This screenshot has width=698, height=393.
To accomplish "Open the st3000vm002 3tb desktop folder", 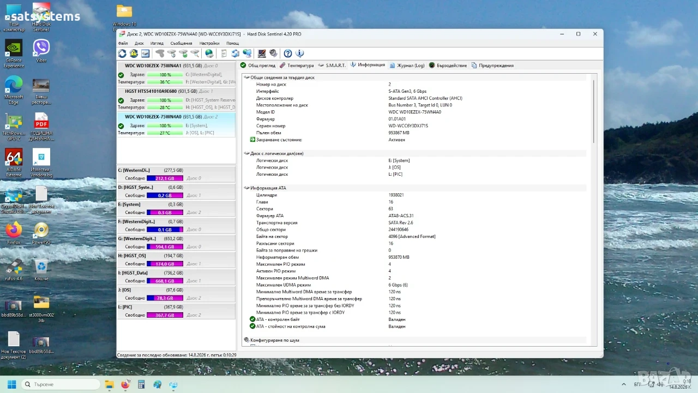I will click(41, 309).
